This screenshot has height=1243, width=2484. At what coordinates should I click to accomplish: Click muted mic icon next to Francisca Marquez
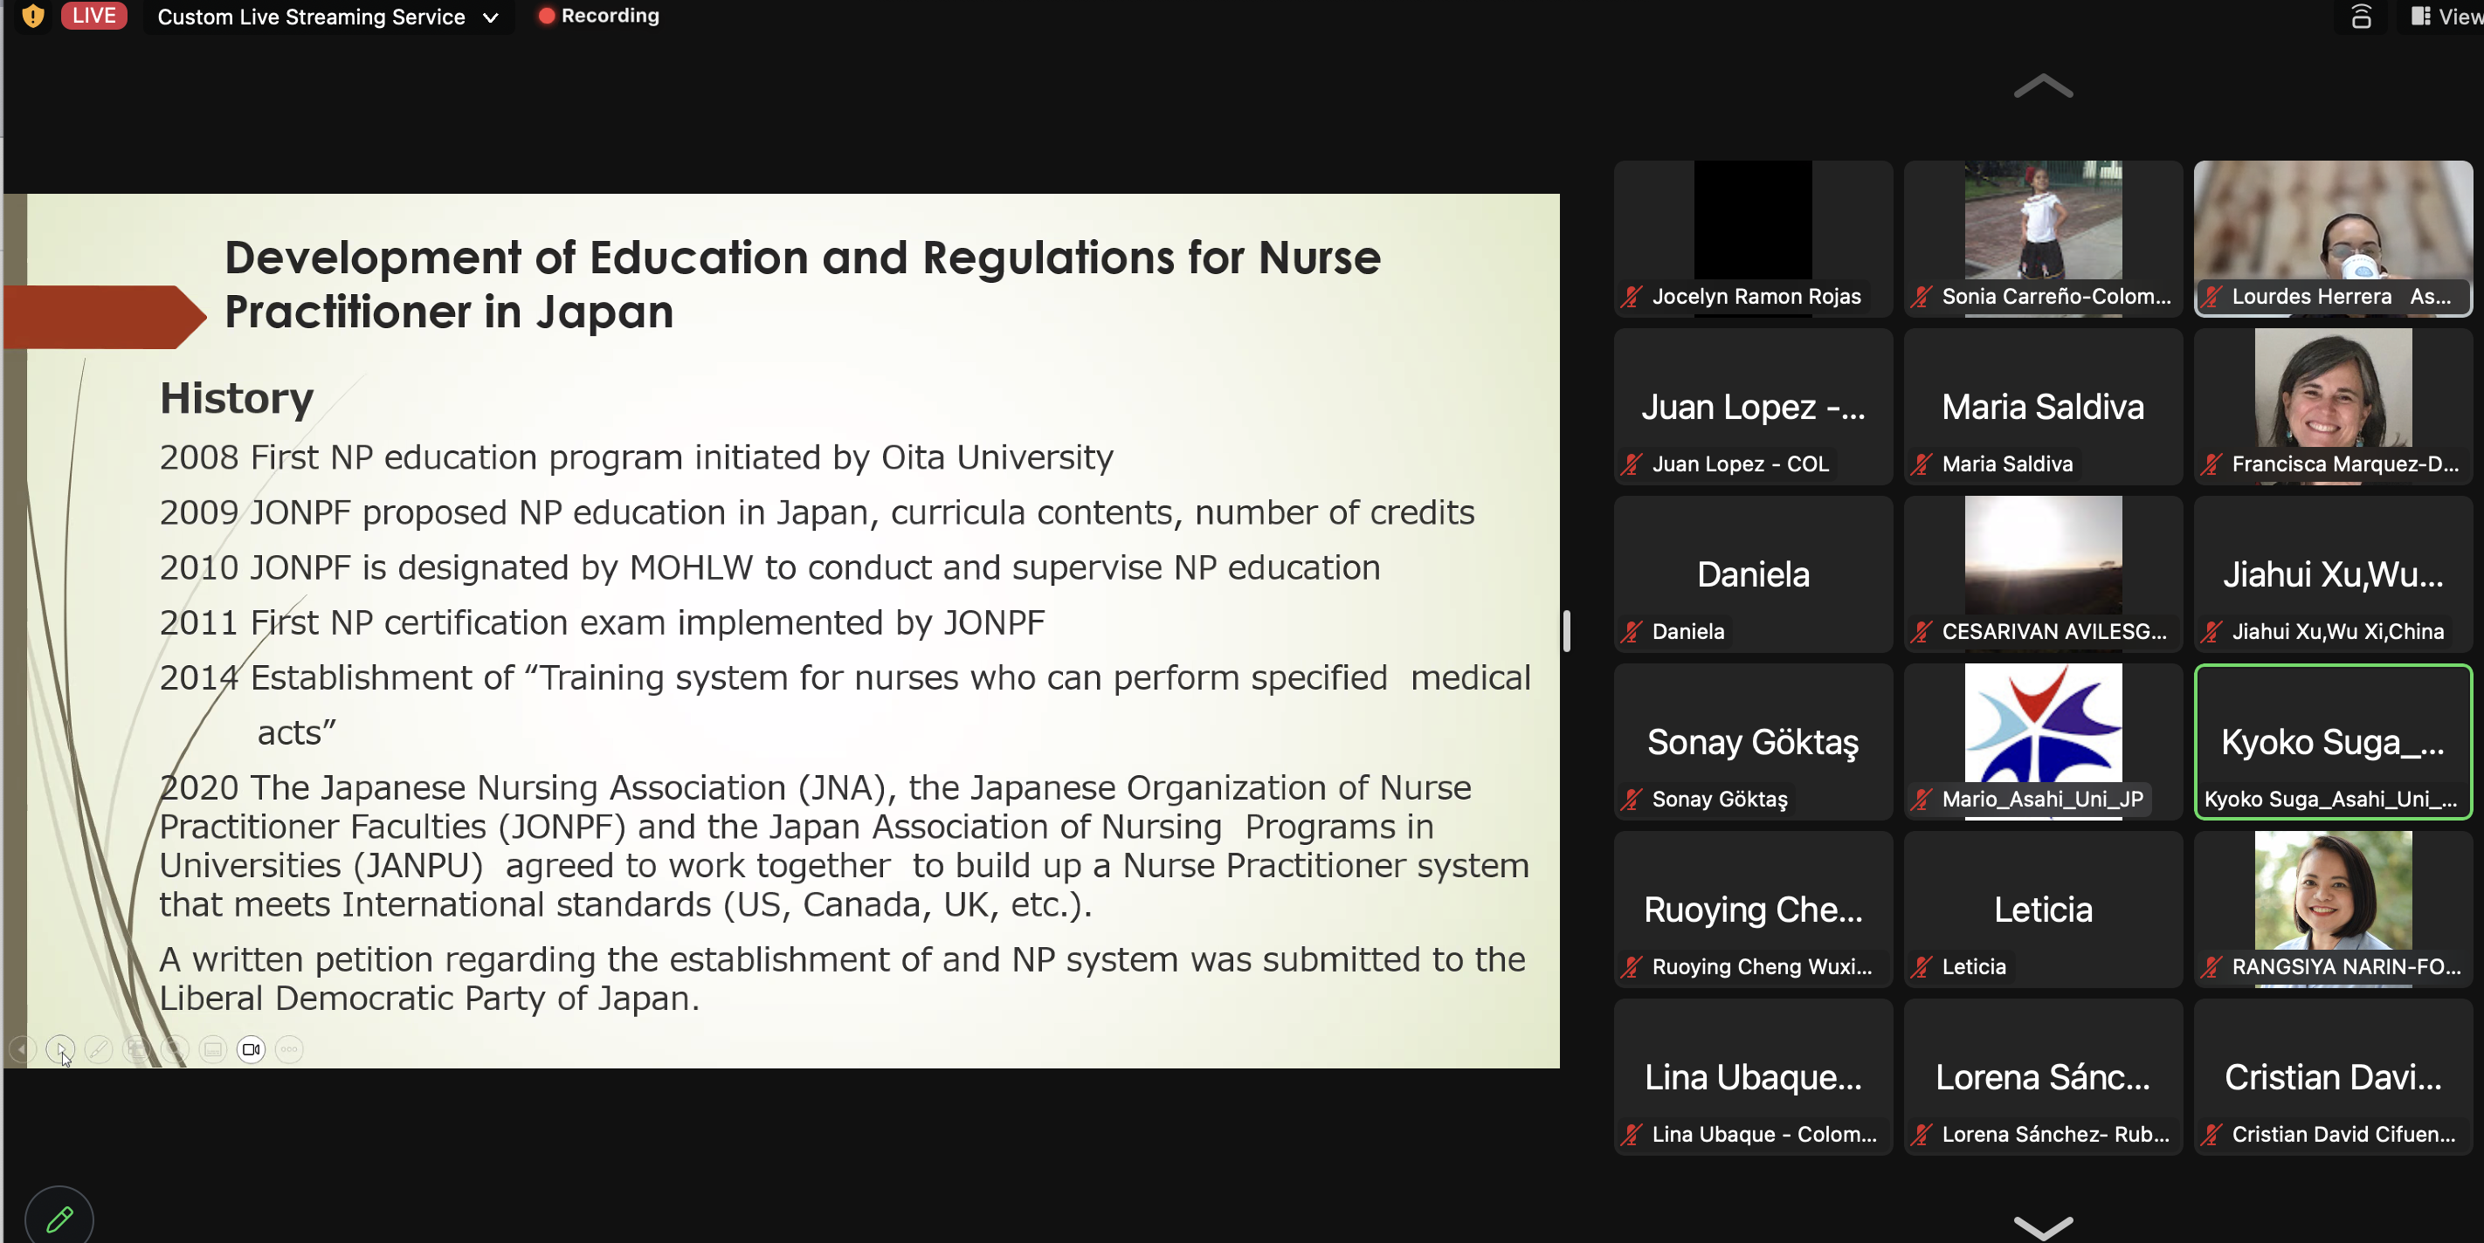click(2212, 464)
